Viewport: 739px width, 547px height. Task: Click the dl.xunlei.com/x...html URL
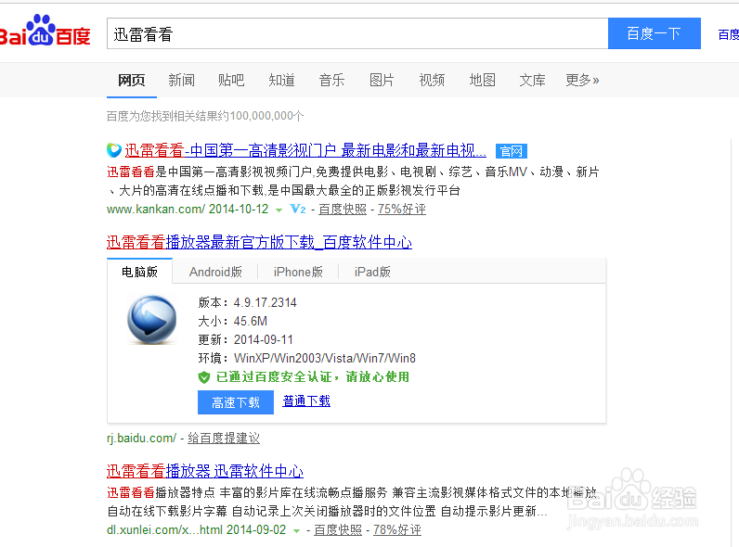[x=164, y=530]
